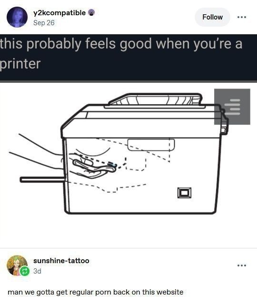Click the small square on printer front
The image size is (257, 305).
184,193
